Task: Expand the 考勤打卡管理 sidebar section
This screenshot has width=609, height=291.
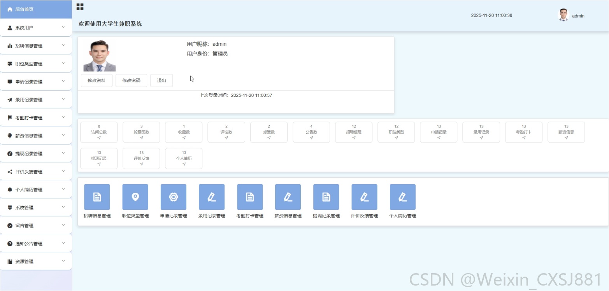Action: point(36,117)
